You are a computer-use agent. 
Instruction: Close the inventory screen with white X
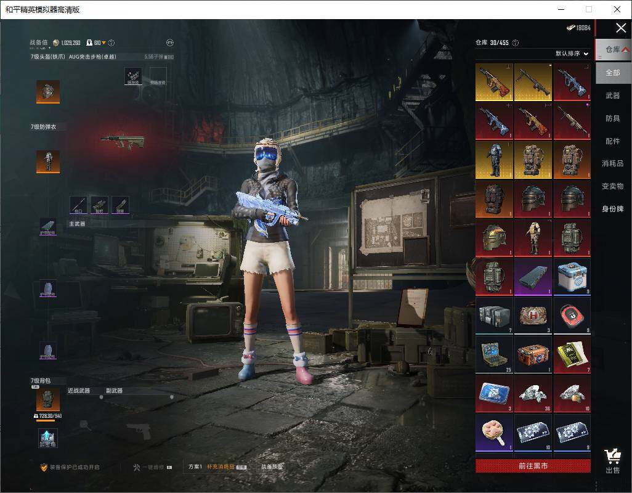coord(621,28)
